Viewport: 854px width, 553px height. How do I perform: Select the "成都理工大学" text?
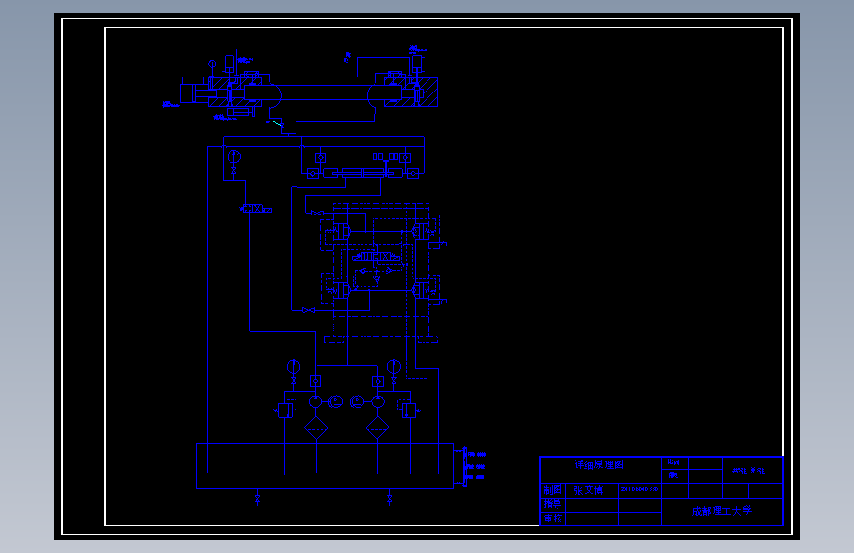(x=722, y=511)
